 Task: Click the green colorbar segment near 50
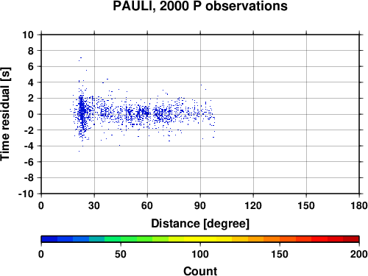(x=121, y=239)
